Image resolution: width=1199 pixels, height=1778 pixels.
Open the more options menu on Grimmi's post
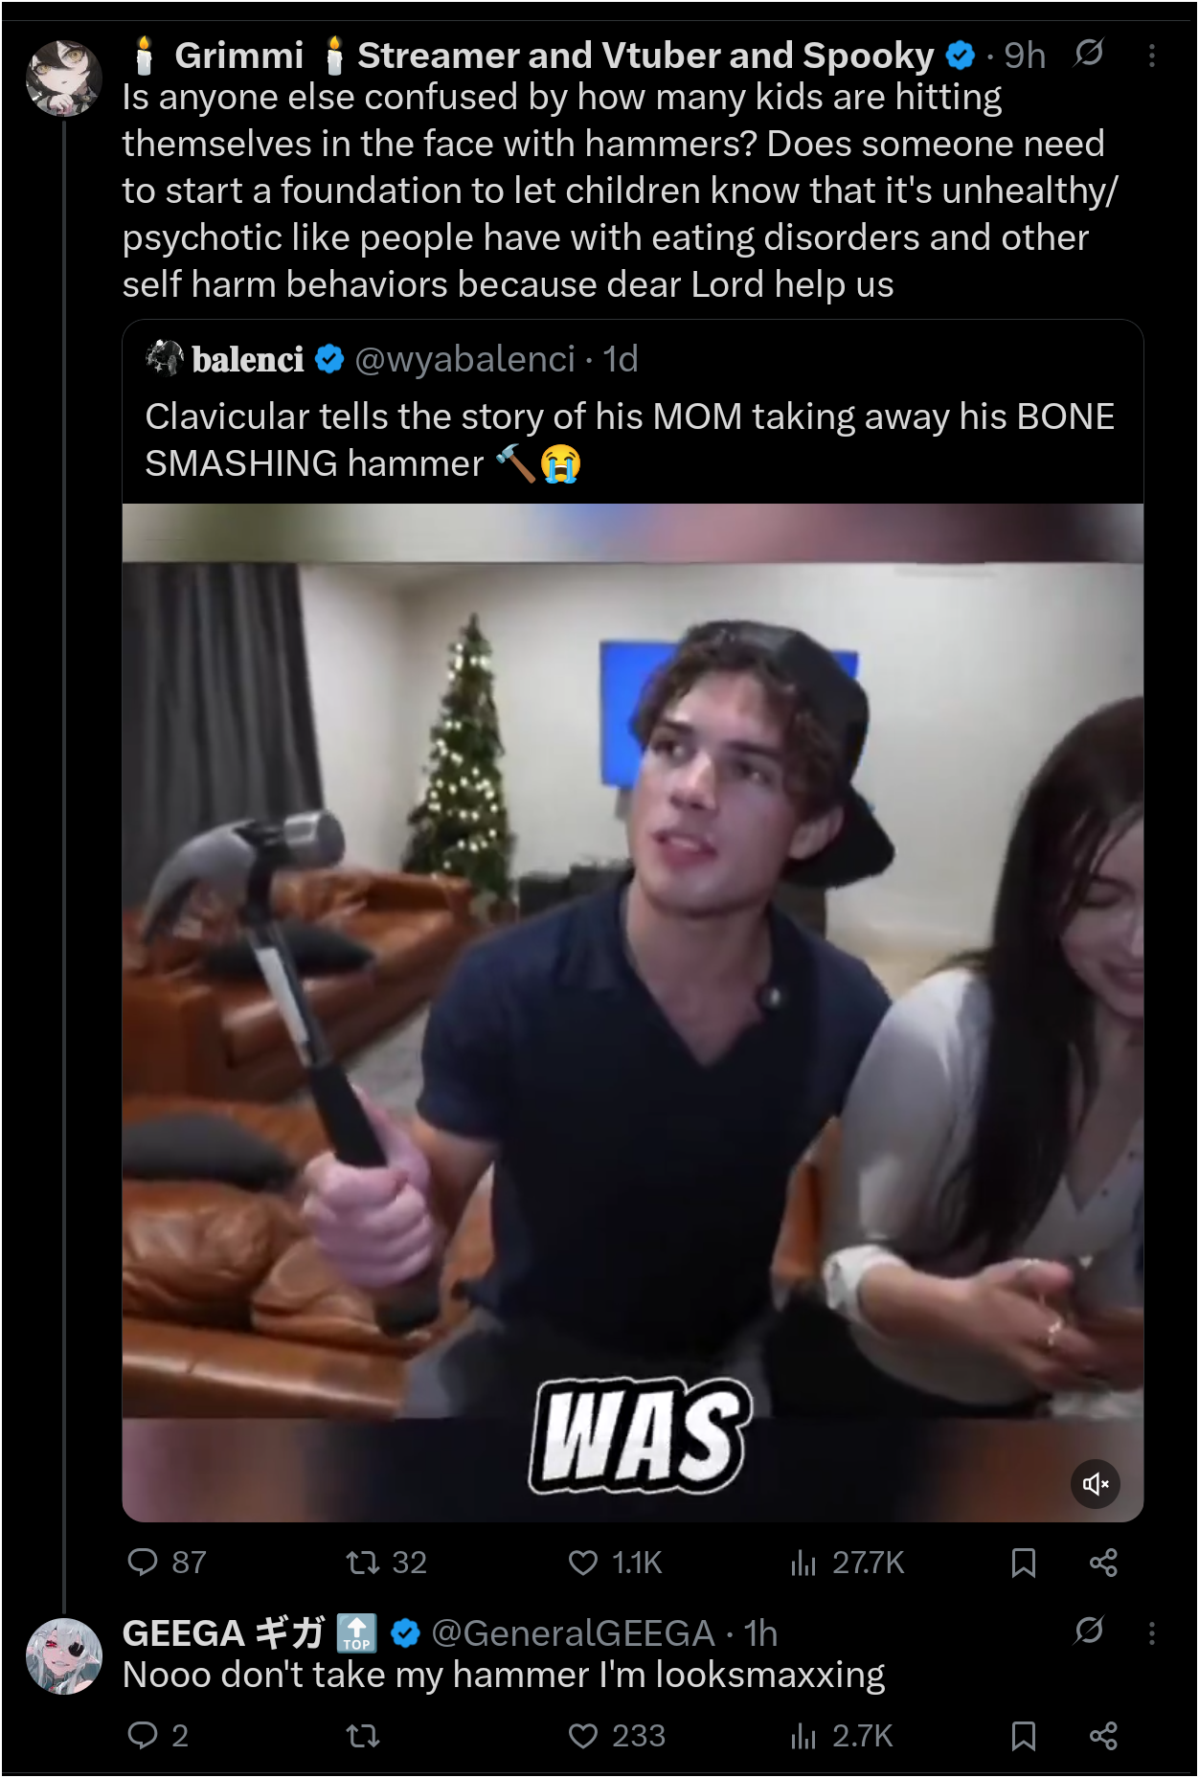1152,56
